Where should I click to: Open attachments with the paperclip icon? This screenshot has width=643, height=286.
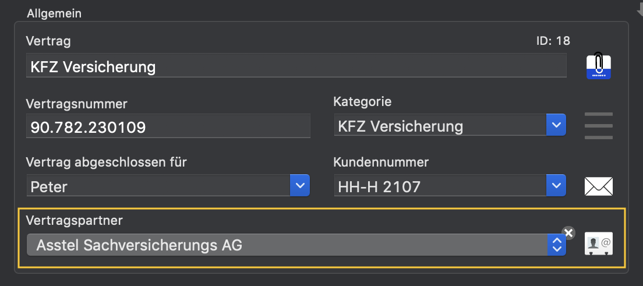(599, 66)
